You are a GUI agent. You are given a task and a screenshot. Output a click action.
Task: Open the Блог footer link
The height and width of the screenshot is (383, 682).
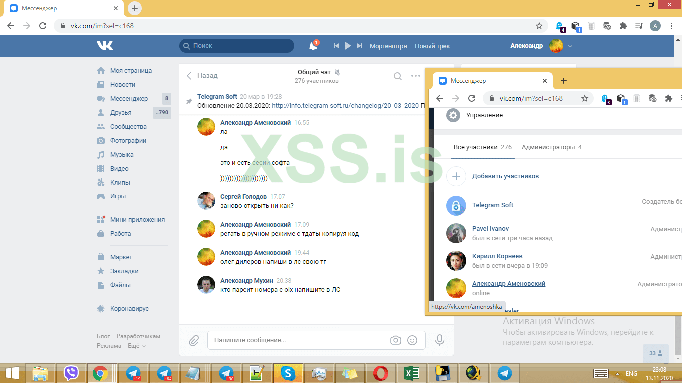[103, 336]
